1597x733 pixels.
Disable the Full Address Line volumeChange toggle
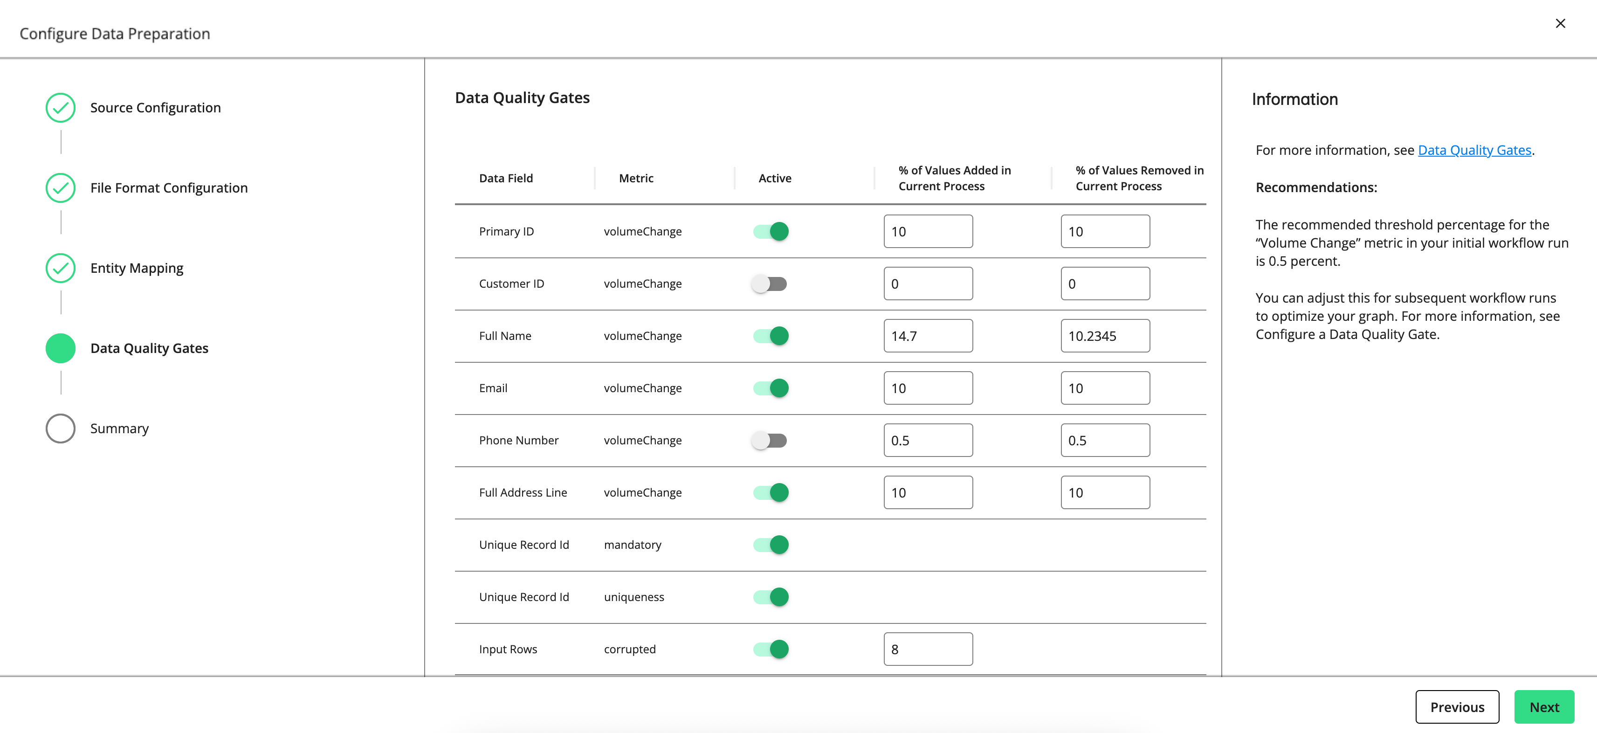(x=770, y=492)
